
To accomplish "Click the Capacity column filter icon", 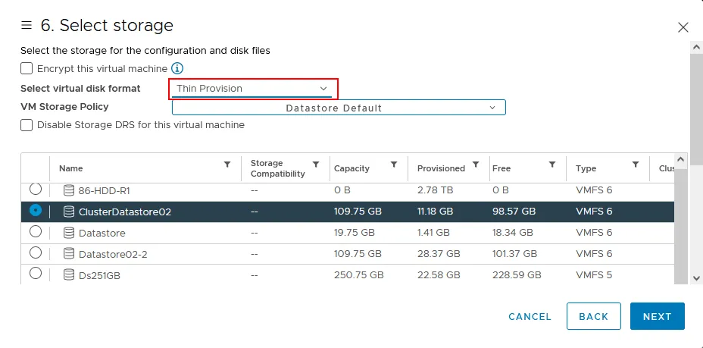I will click(x=394, y=165).
